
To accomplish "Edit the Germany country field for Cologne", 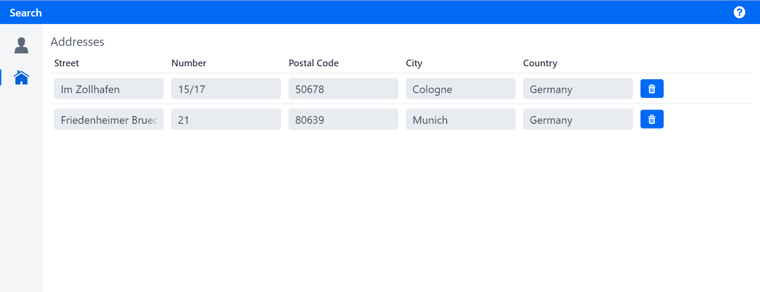I will (x=578, y=89).
